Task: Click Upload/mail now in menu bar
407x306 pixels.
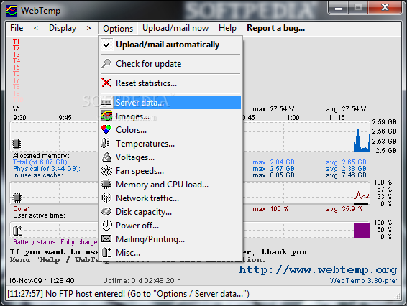Action: (x=175, y=28)
